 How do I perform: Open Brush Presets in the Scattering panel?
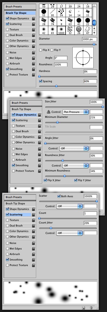click(x=14, y=197)
